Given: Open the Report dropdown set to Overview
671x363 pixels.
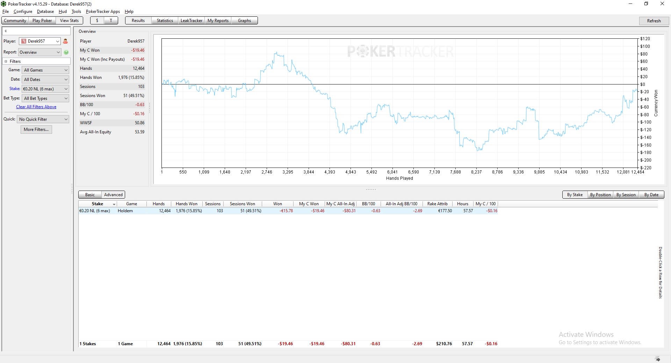Looking at the screenshot, I should click(40, 52).
